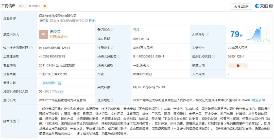Click the 天眼查 logo
Image resolution: width=274 pixels, height=140 pixels.
click(x=264, y=6)
